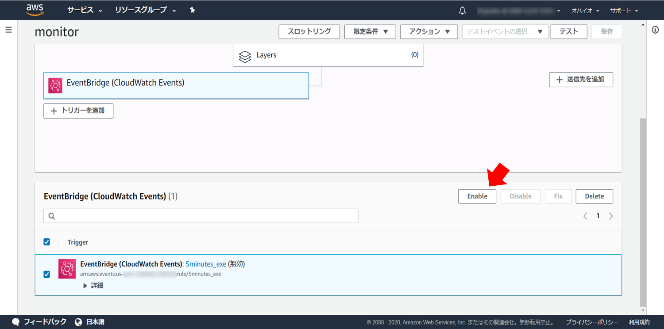This screenshot has height=329, width=664.
Task: Select the EventBridge icon in designer box
Action: (55, 85)
